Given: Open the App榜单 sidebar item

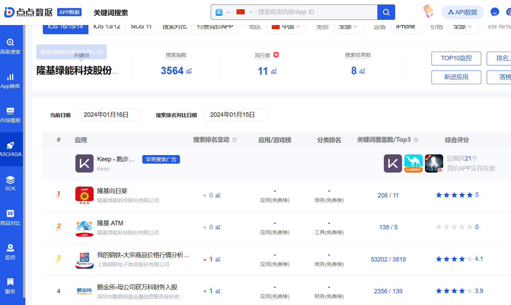Looking at the screenshot, I should [x=10, y=81].
